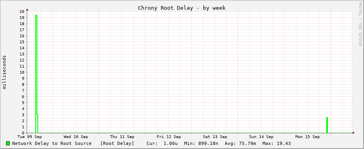Click the y-axis label '5'
The width and height of the screenshot is (364, 149).
point(23,103)
